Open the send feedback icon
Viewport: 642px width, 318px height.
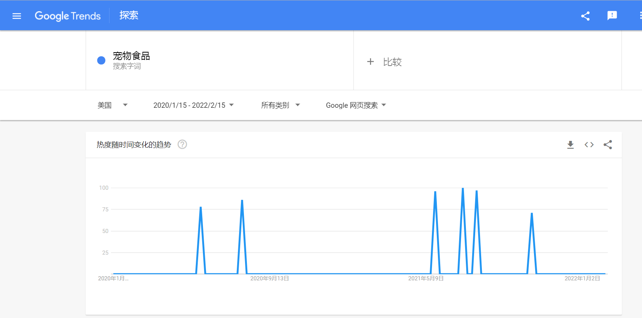click(612, 16)
